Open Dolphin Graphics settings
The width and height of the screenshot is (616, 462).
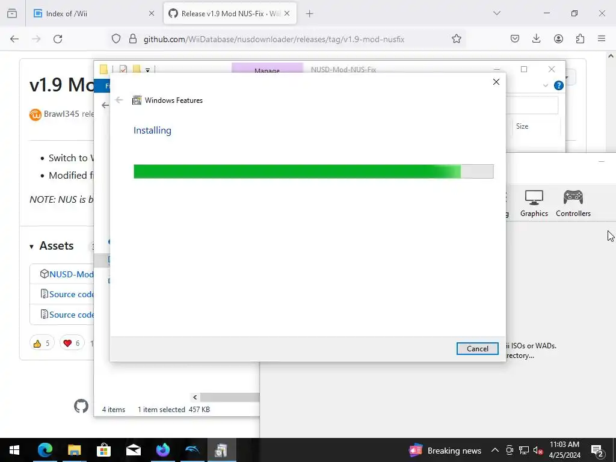(x=534, y=203)
